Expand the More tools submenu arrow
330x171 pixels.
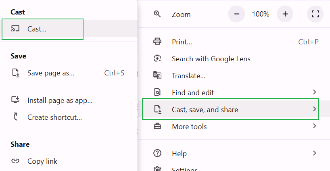click(314, 126)
